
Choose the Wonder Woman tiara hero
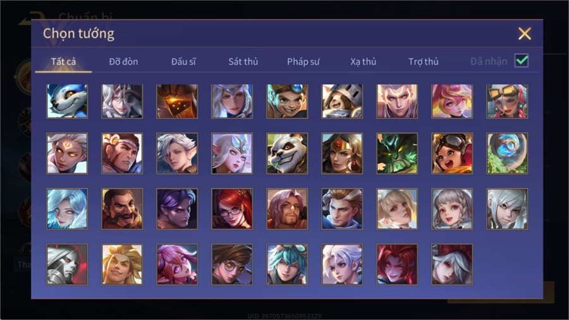point(342,153)
